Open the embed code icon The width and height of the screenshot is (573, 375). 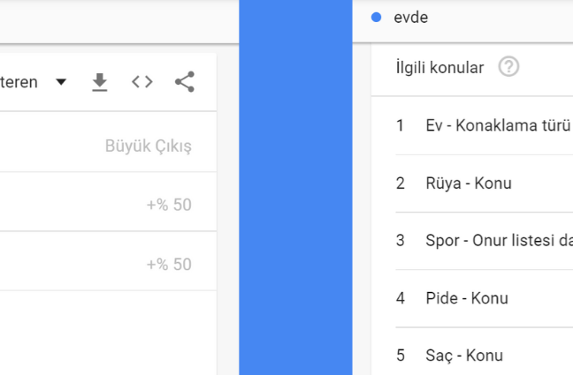[x=142, y=82]
